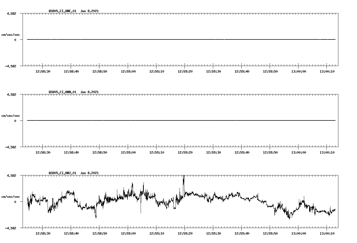
Task: Select the QSD05_CI_HNE_01 plot title
Action: click(74, 11)
